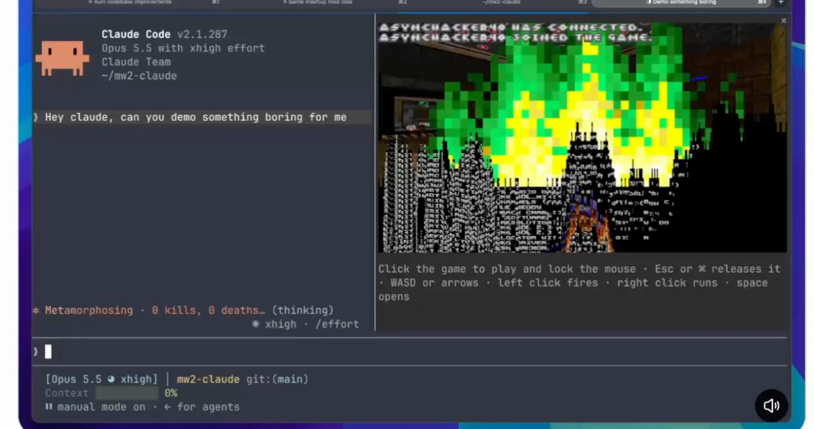Click the '~/mw2-claude' path in header
The height and width of the screenshot is (429, 814).
(139, 75)
